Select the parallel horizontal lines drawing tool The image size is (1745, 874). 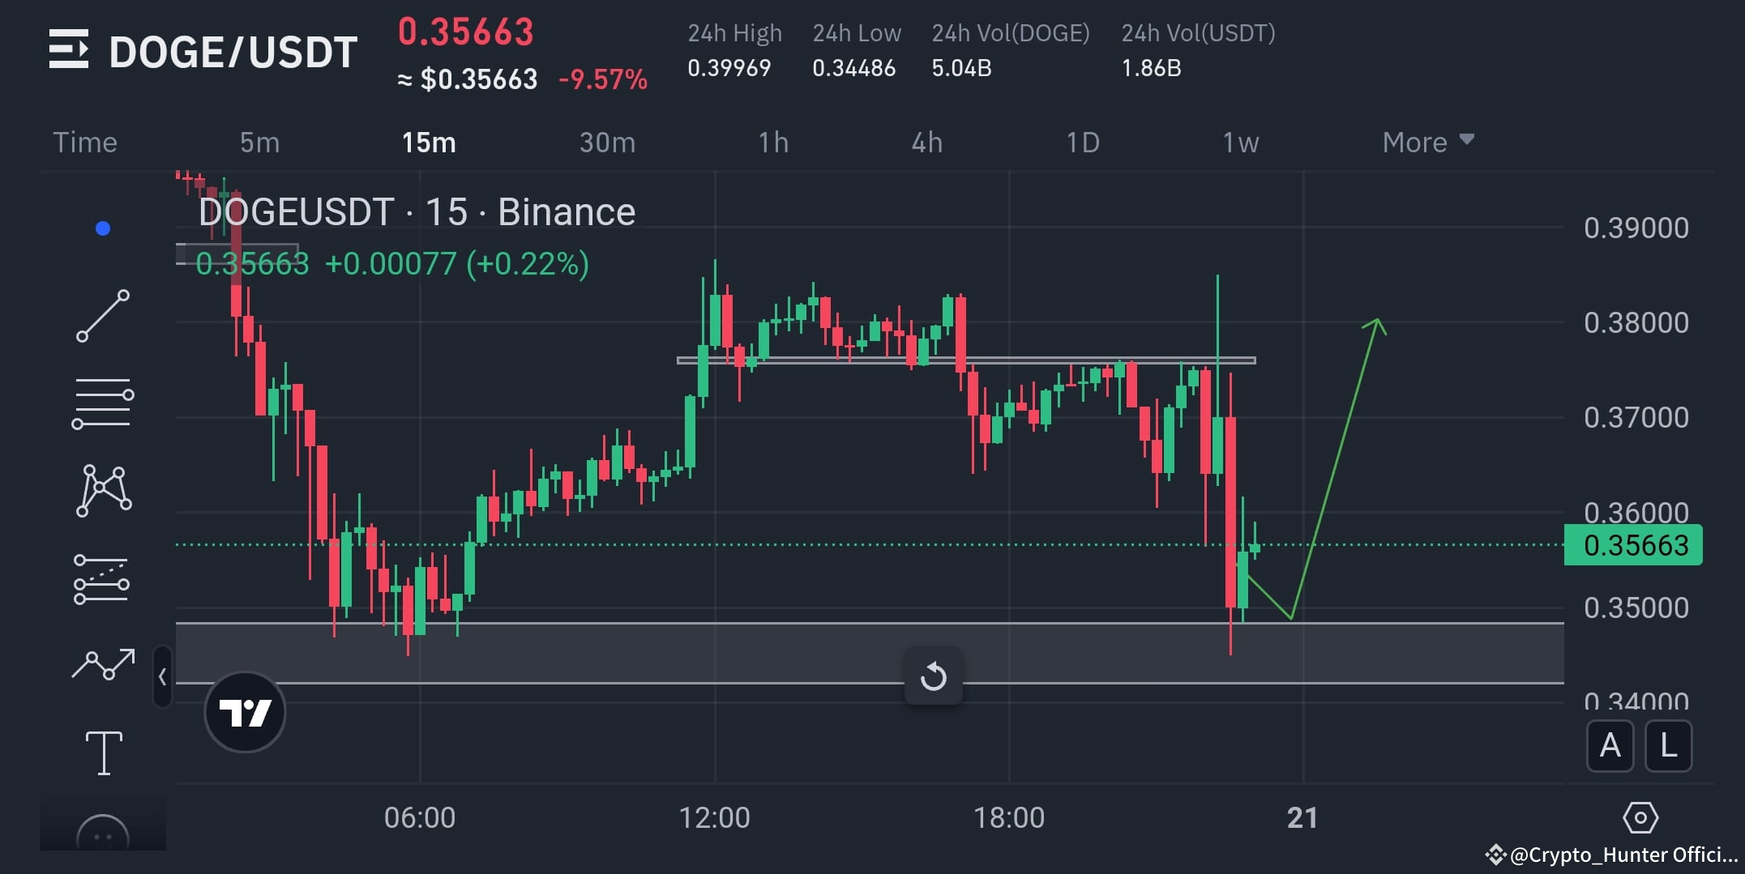point(104,403)
